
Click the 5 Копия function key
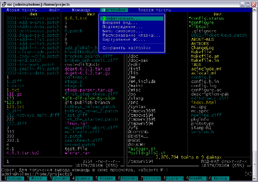click(x=105, y=178)
